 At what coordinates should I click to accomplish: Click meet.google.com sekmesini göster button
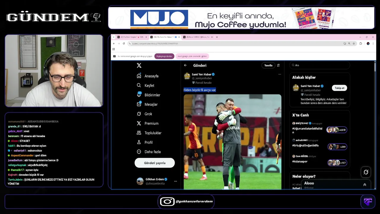(x=192, y=56)
